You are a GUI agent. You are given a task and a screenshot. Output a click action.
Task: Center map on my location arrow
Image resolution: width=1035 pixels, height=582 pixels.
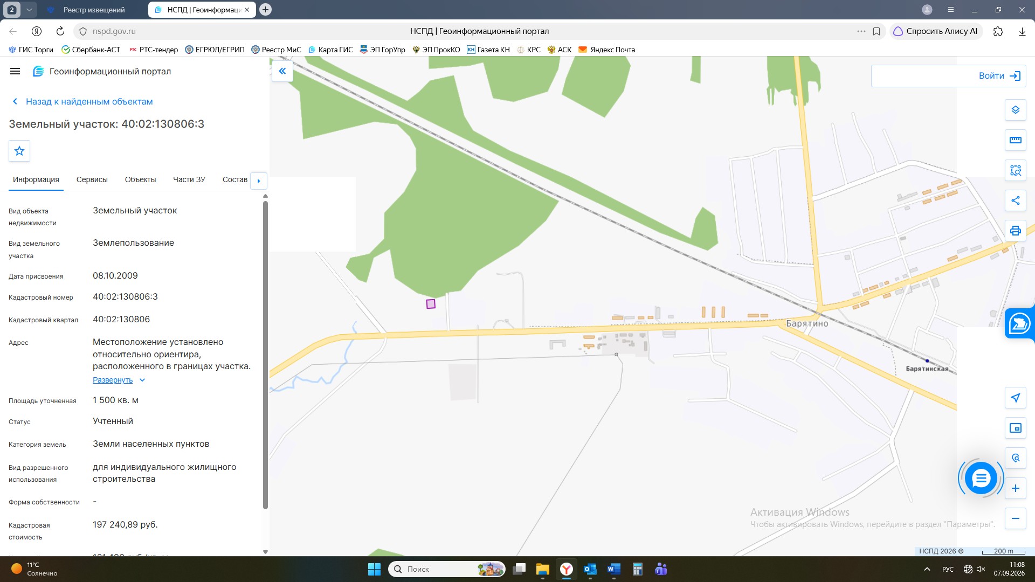(1016, 398)
